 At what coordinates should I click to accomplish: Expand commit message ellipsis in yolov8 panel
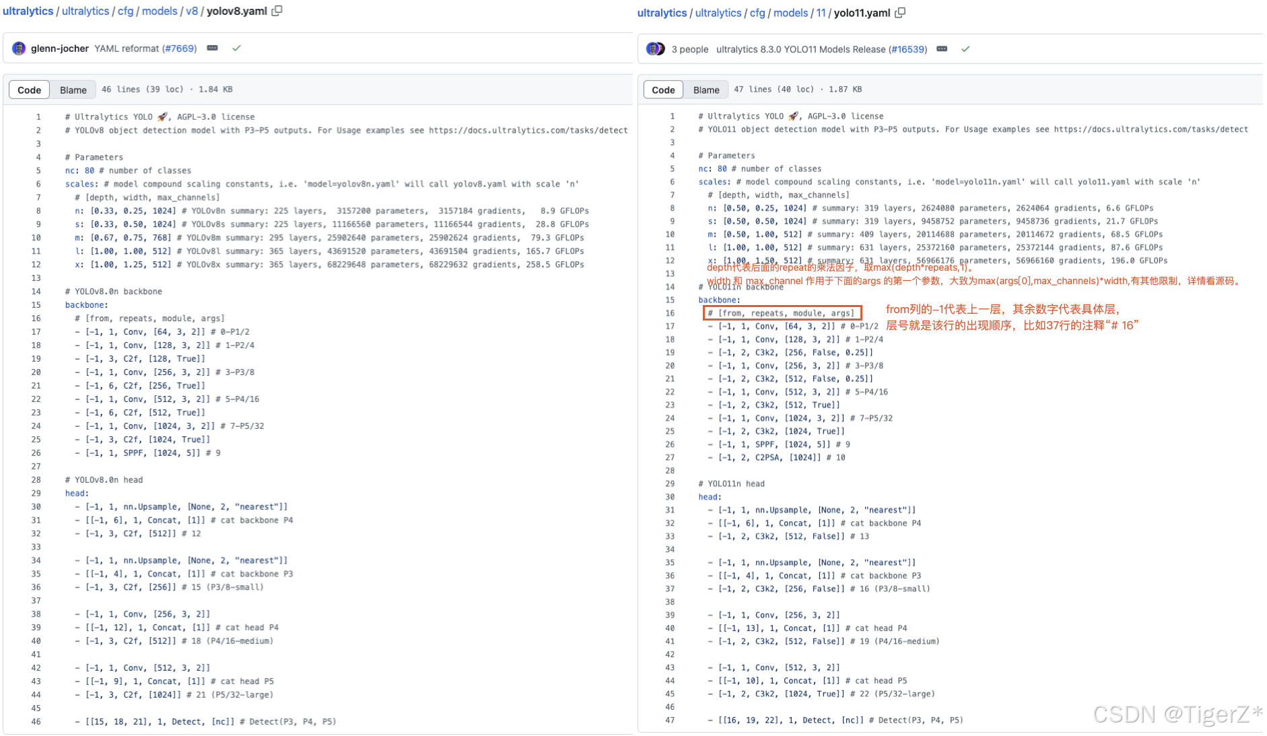pyautogui.click(x=213, y=48)
